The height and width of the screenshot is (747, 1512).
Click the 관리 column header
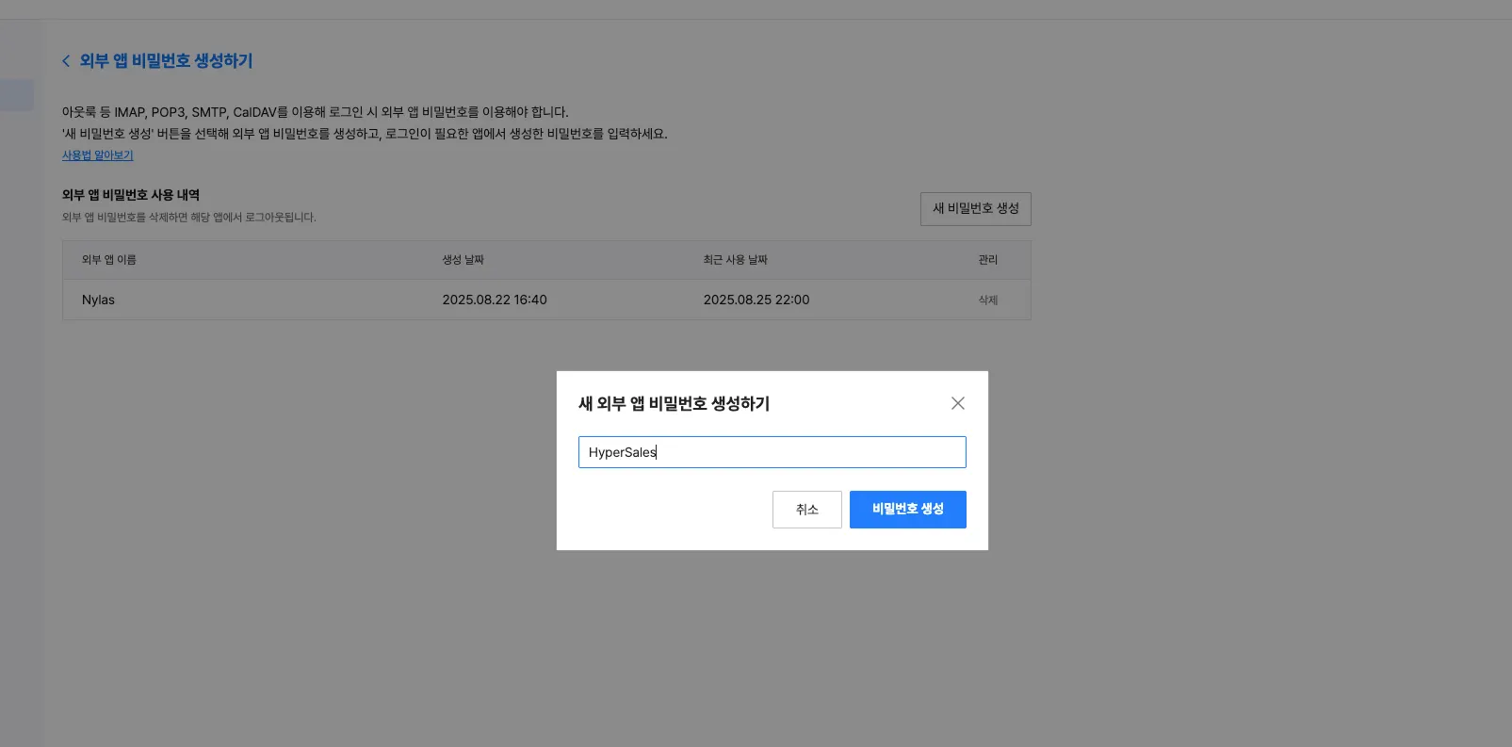coord(987,260)
